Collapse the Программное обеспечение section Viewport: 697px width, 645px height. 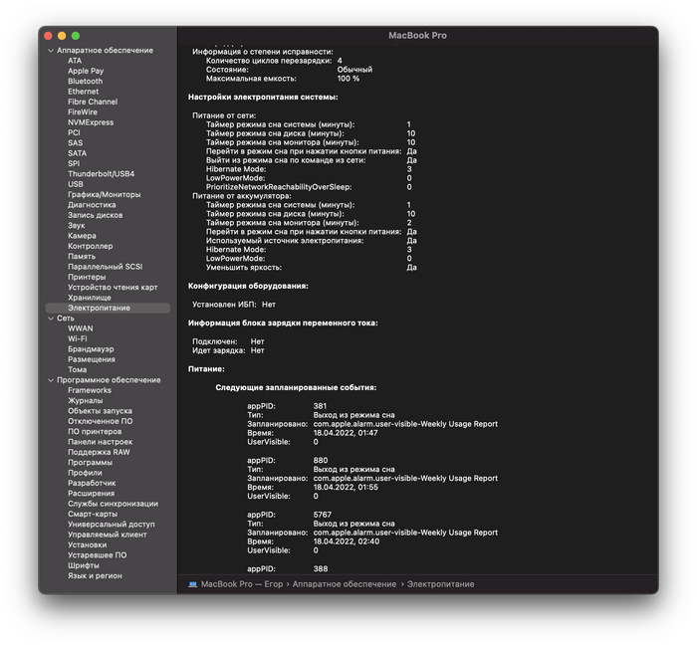51,380
